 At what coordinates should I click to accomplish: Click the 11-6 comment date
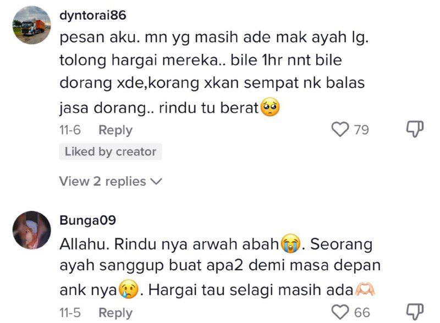coord(70,130)
